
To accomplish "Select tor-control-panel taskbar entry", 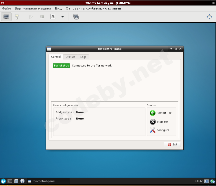I will coord(48,181).
